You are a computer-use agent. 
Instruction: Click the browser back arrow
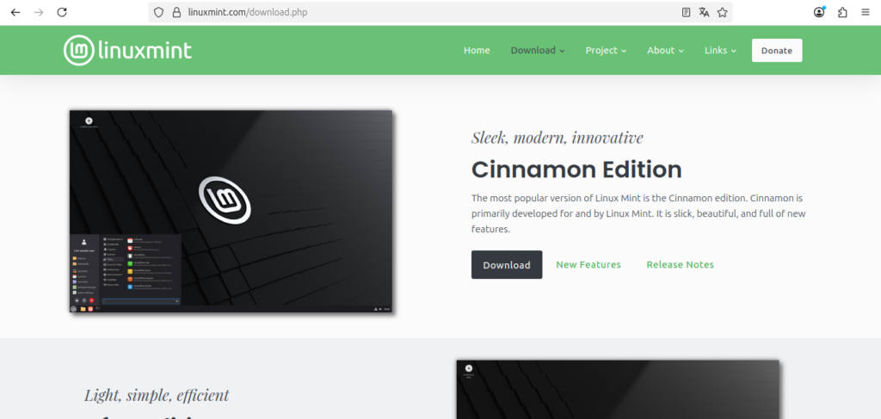15,13
